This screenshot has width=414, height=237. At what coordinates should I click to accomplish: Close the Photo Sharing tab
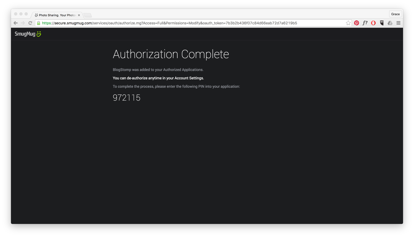point(79,15)
